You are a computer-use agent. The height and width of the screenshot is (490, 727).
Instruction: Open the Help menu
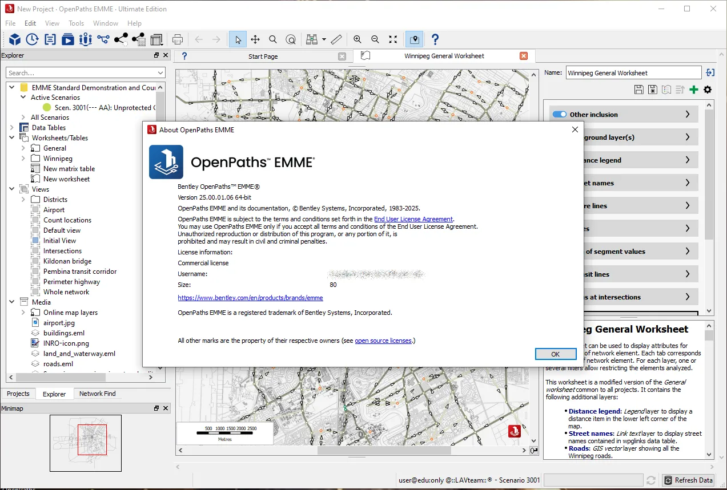(x=135, y=23)
